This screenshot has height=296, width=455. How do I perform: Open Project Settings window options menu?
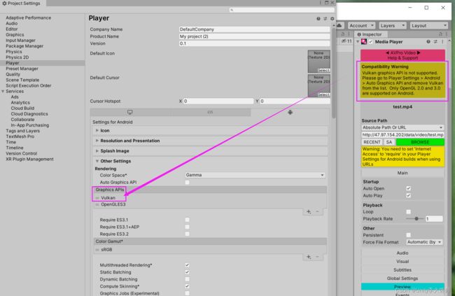pos(321,3)
